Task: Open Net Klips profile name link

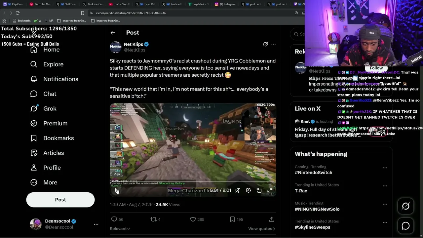Action: click(x=134, y=44)
